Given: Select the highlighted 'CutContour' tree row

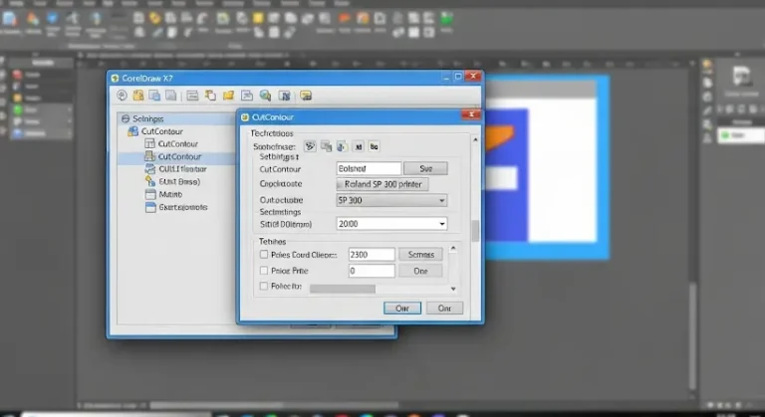Looking at the screenshot, I should (176, 156).
